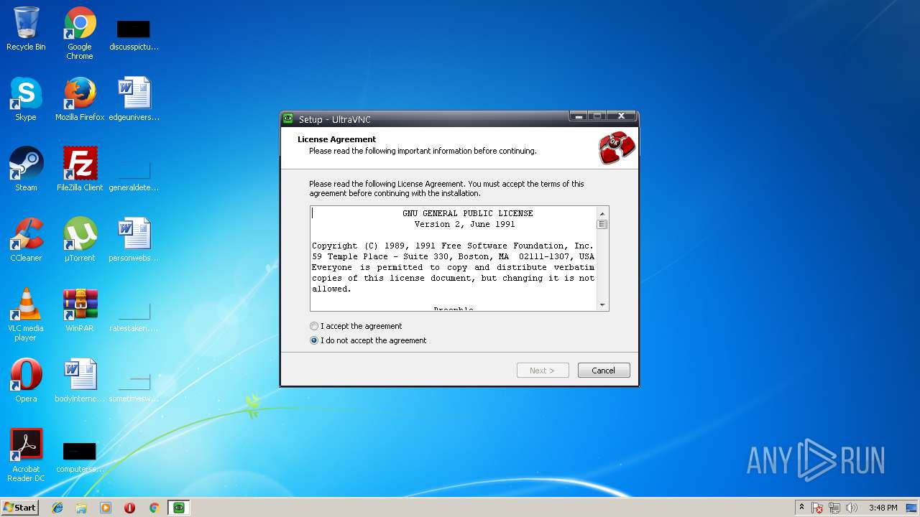The image size is (920, 517).
Task: Open the CCleaner desktop shortcut
Action: tap(26, 240)
